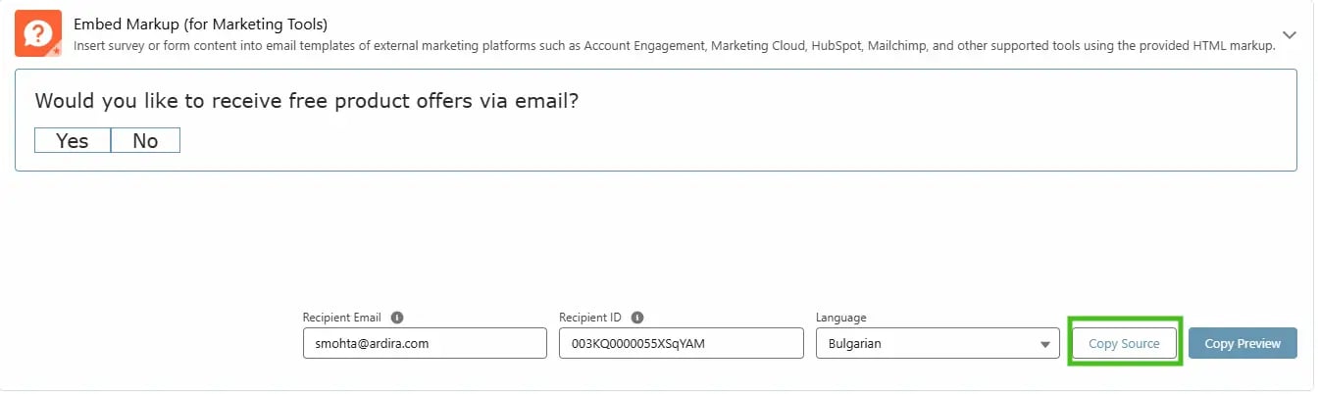Click the Copy Preview button

pyautogui.click(x=1242, y=344)
